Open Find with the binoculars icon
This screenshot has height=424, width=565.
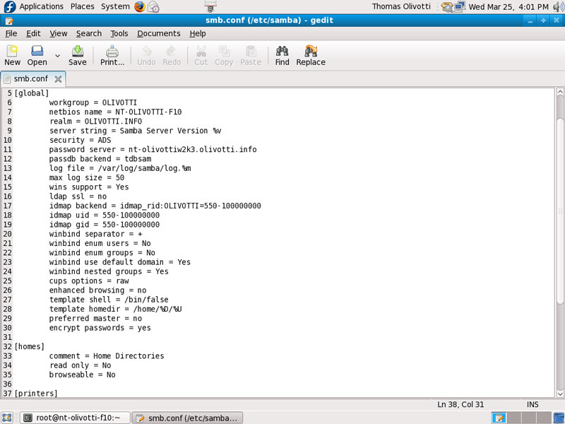point(282,56)
